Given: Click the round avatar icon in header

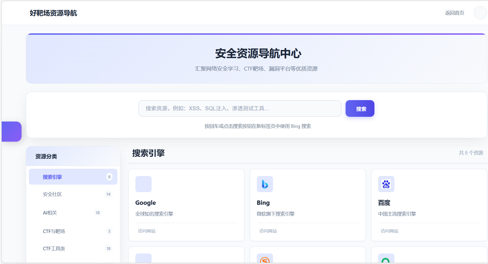Looking at the screenshot, I should pyautogui.click(x=480, y=13).
